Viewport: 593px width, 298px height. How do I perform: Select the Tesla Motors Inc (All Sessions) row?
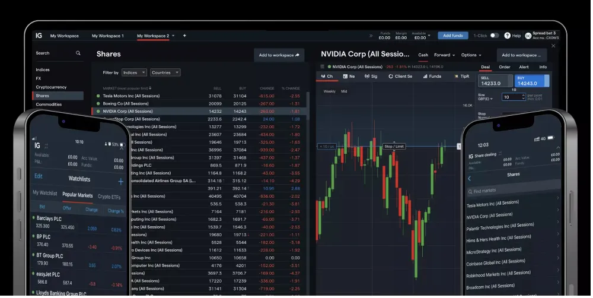pyautogui.click(x=200, y=96)
